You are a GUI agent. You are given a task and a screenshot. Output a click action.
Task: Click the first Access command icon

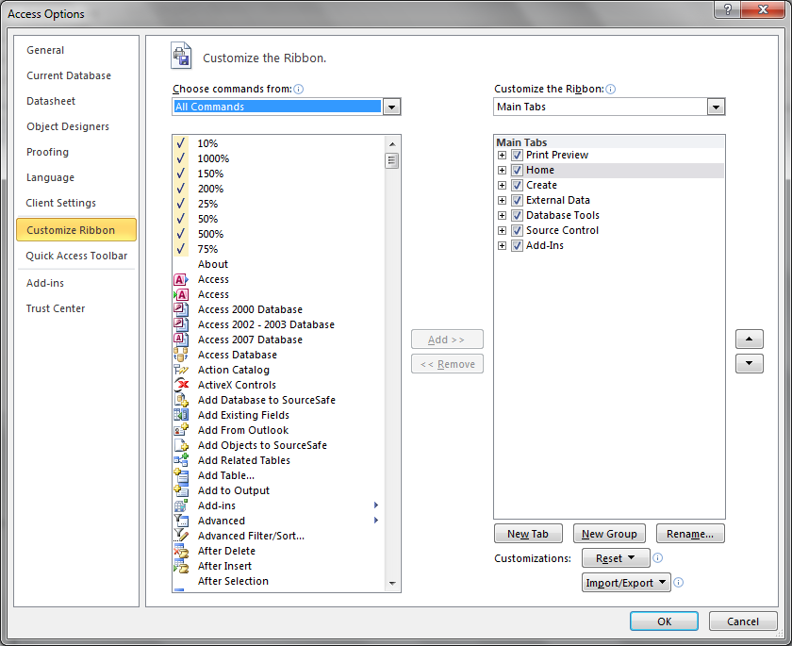[x=181, y=279]
